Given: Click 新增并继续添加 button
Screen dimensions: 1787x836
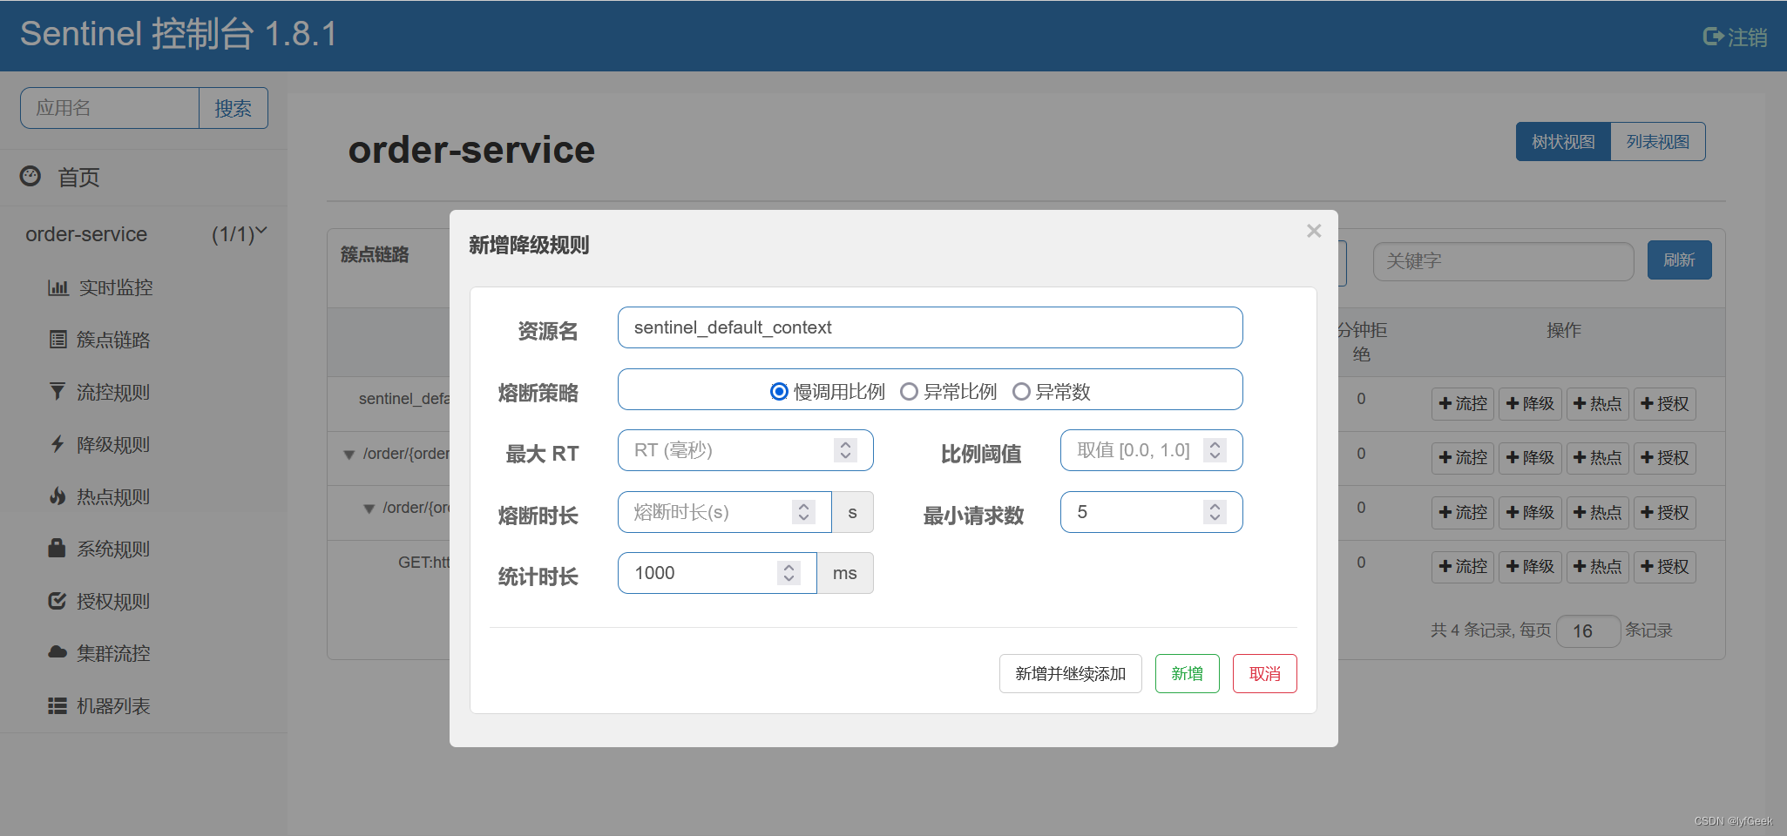Looking at the screenshot, I should 1071,674.
